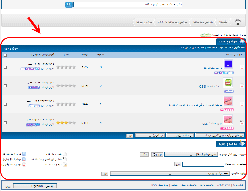The image size is (248, 191).
Task: Click the 'kelidestan' footer link
Action: pos(223,185)
